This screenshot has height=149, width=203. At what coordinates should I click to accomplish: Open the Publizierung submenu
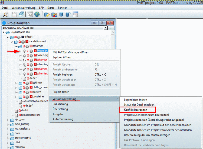[x=84, y=104]
